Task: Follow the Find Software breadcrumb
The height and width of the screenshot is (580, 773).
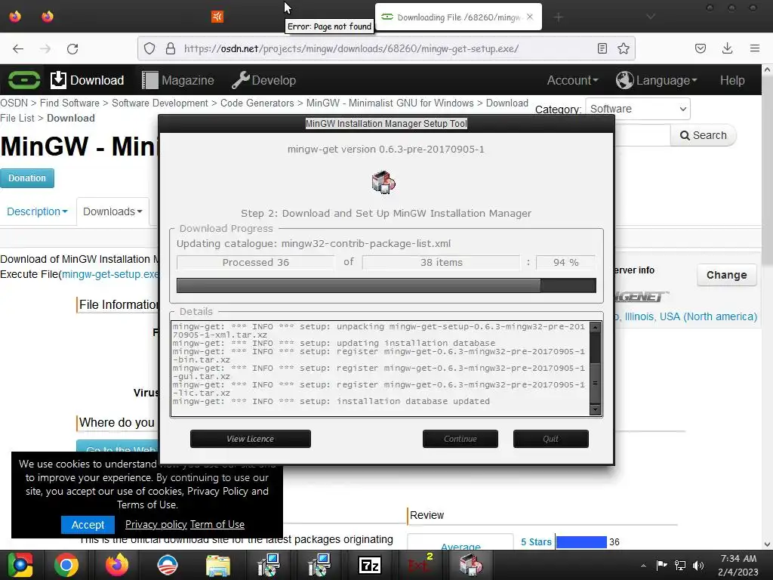Action: pyautogui.click(x=69, y=103)
